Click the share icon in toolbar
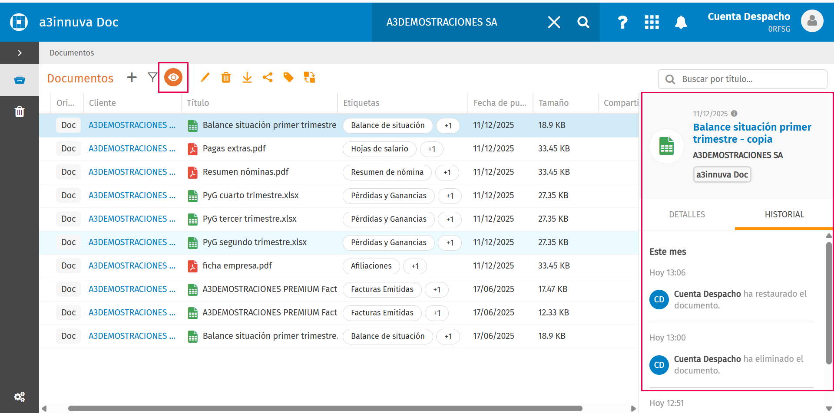 [268, 78]
